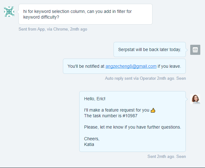Open Katia's profile photo avatar
Image resolution: width=205 pixels, height=168 pixels.
[195, 99]
